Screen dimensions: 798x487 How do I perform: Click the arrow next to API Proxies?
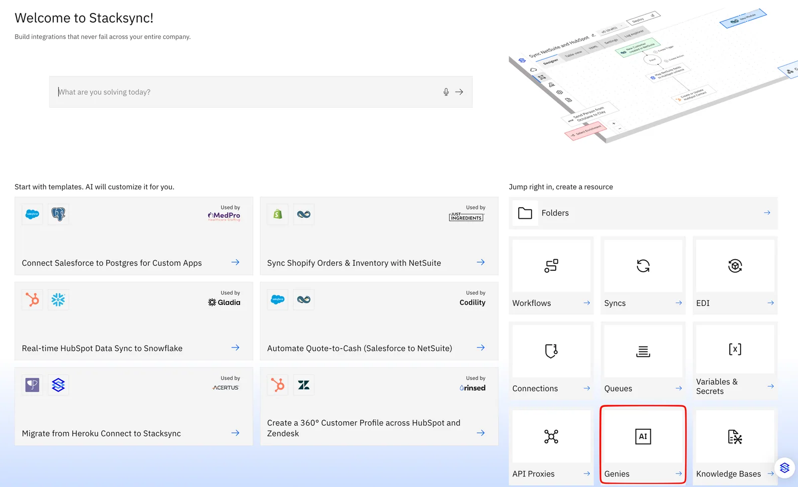point(587,474)
